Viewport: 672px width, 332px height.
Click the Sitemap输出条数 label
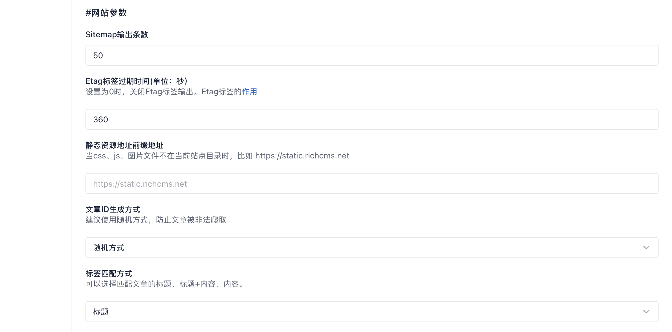point(117,35)
